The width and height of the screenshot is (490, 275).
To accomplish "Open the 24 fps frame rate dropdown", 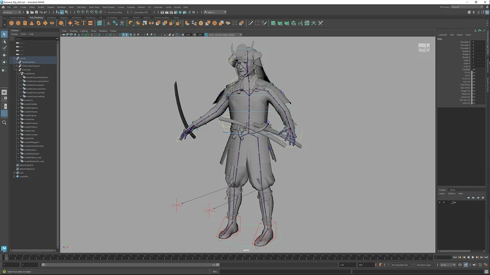I will 448,265.
